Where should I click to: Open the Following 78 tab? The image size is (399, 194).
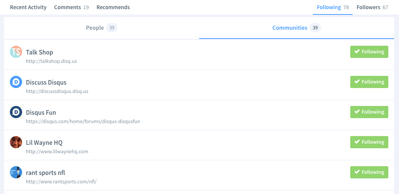coord(333,7)
